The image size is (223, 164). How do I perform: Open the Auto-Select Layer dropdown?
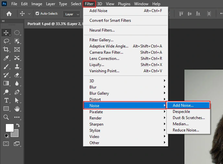coord(72,14)
